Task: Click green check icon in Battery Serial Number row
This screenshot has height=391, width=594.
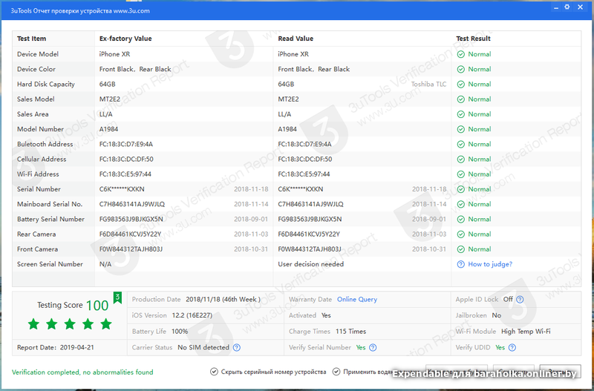Action: point(460,219)
